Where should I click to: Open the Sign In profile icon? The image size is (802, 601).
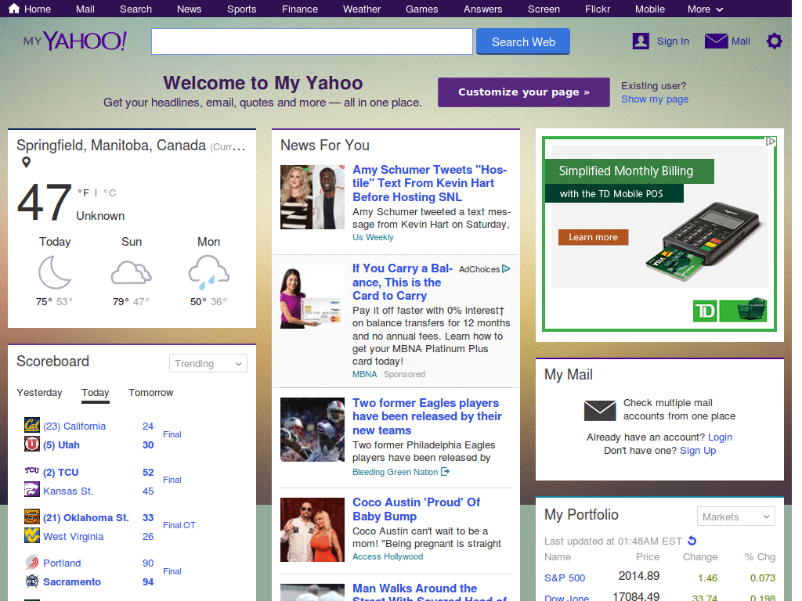[x=641, y=41]
